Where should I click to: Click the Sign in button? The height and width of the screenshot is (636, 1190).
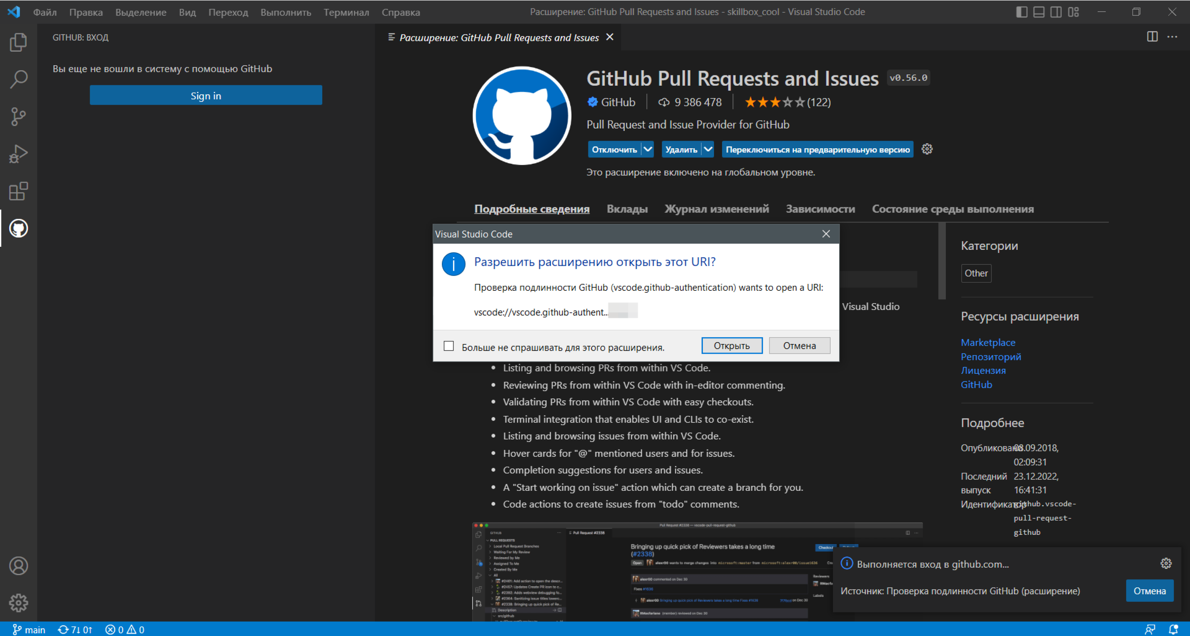(206, 95)
